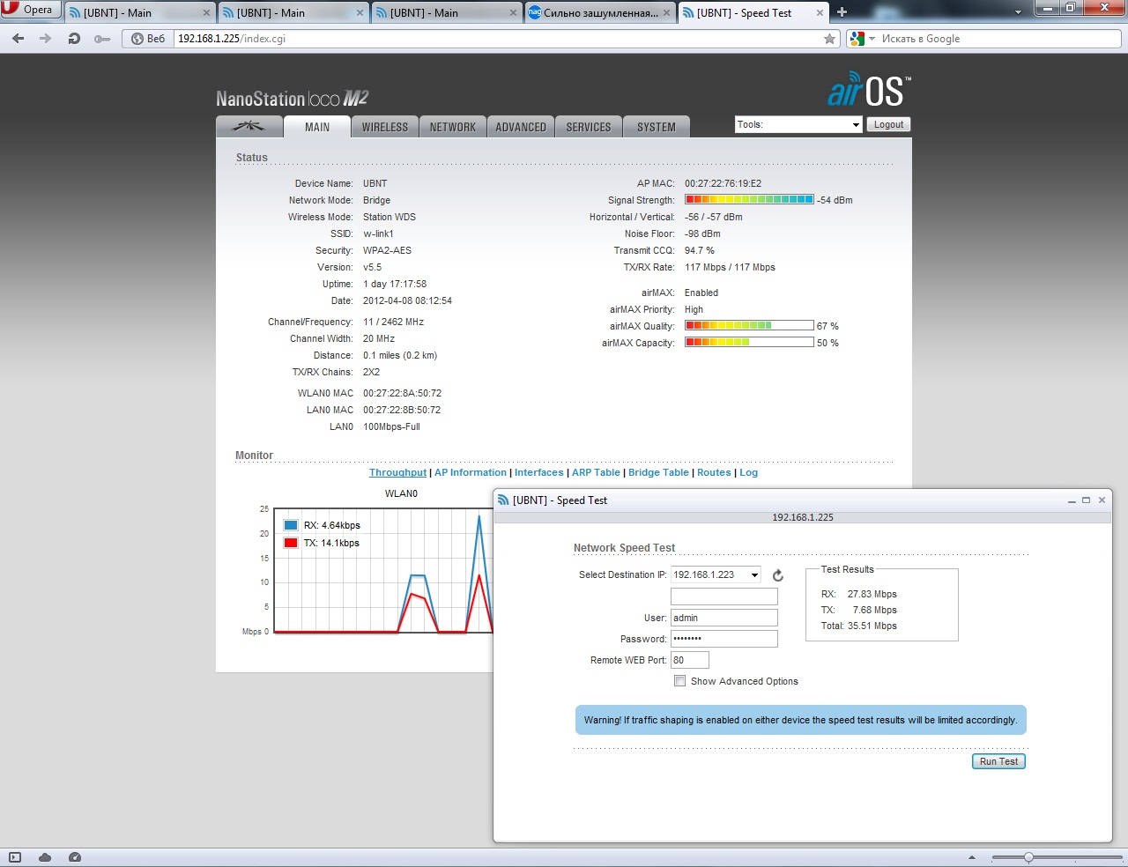Go back with the browser back arrow
The image size is (1128, 867).
tap(18, 39)
